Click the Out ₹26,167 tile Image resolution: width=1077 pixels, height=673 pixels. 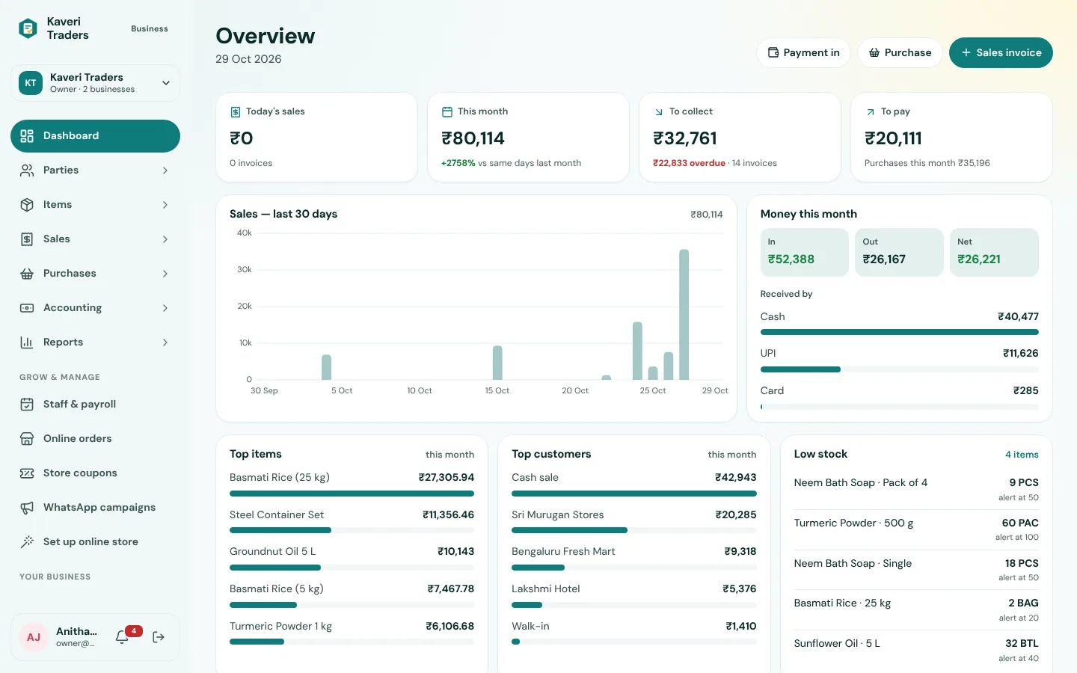[x=899, y=253]
